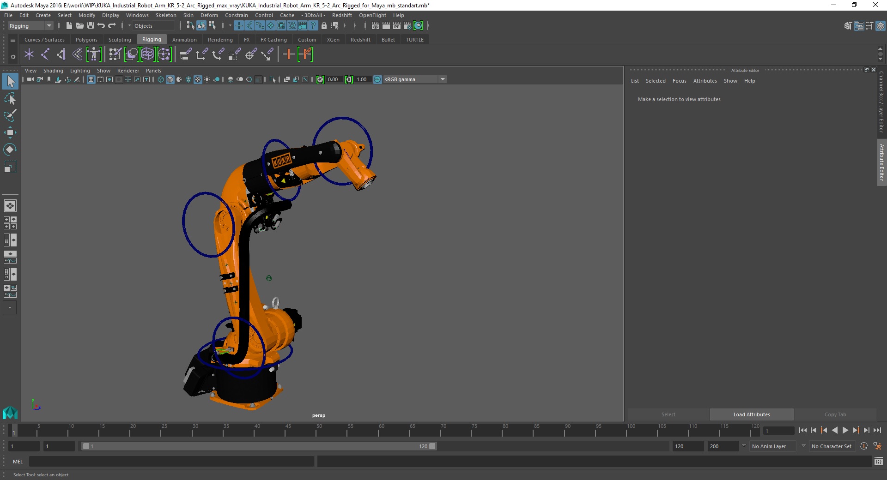887x480 pixels.
Task: Click the Load Attributes button
Action: (x=752, y=414)
